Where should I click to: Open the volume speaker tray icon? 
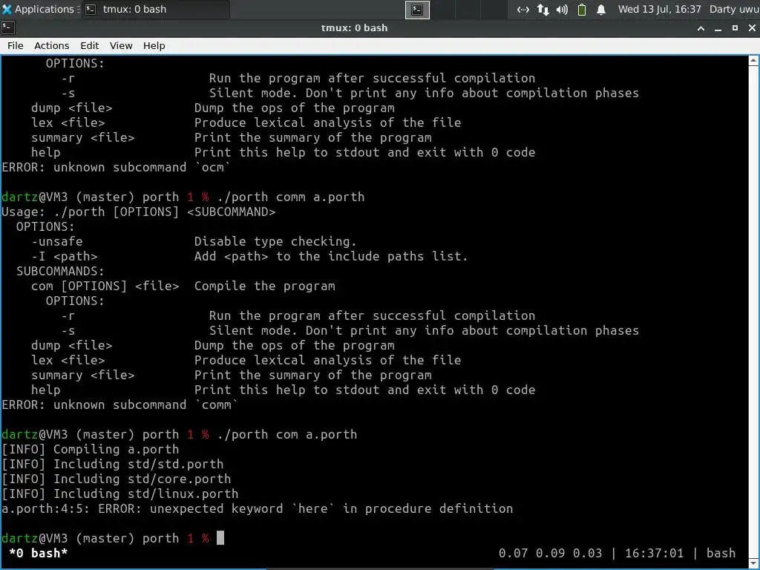(563, 10)
